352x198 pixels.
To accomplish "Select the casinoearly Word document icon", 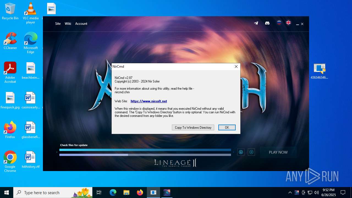I will pos(31,100).
